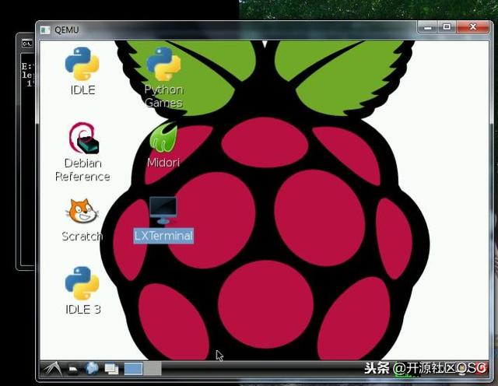Click the iconify all windows panel icon
498x386 pixels.
pyautogui.click(x=111, y=369)
